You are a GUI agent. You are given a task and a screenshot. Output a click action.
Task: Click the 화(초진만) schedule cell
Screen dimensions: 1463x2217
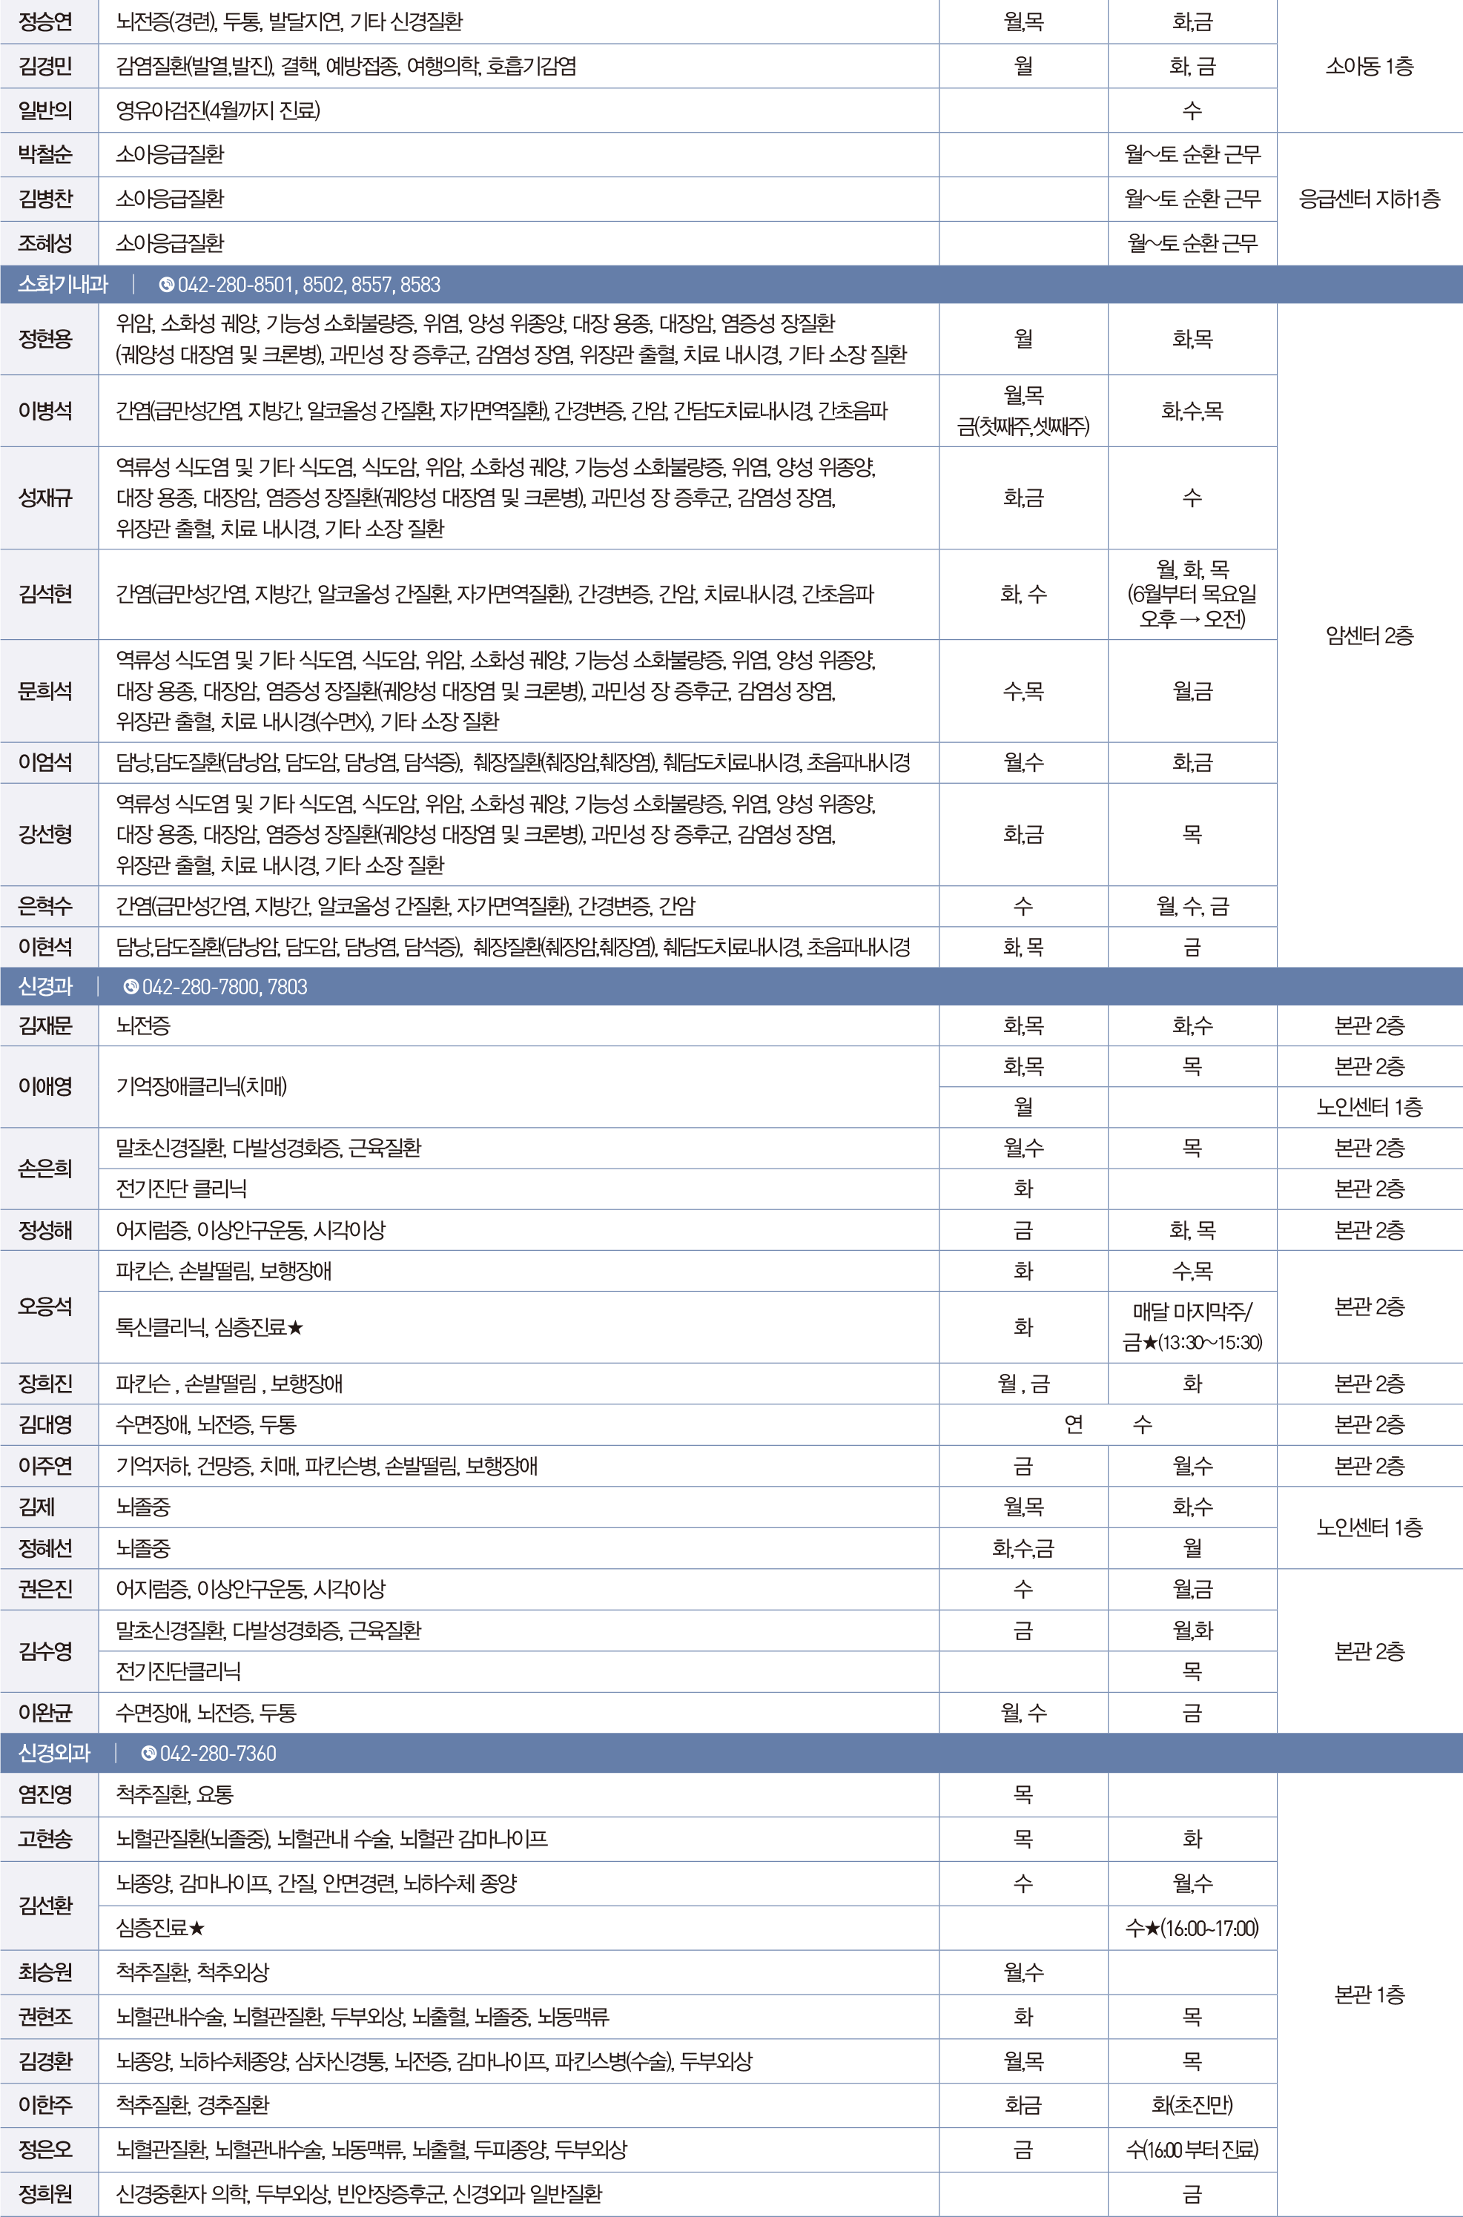pos(1192,2105)
